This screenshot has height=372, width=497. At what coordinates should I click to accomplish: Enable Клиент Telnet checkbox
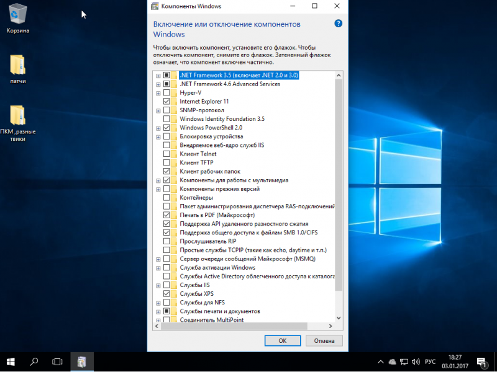(x=166, y=154)
